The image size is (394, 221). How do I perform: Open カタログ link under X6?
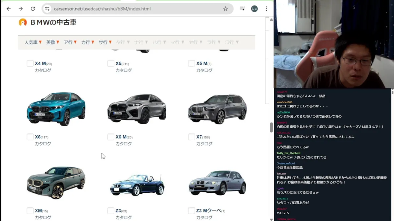point(43,143)
